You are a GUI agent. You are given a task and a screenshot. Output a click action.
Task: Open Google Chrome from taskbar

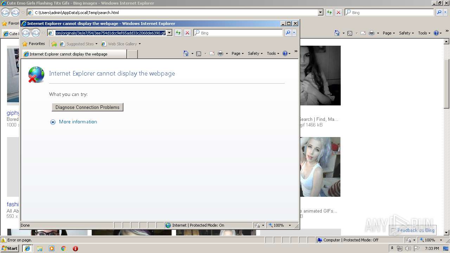pyautogui.click(x=64, y=248)
